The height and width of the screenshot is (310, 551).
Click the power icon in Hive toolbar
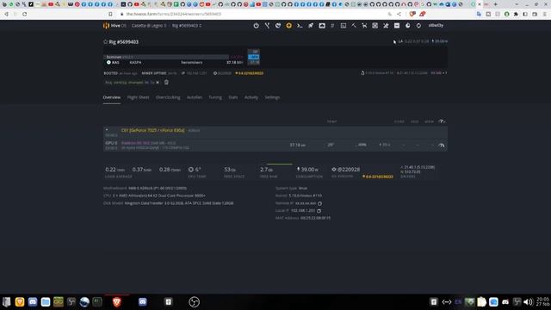coord(257,26)
